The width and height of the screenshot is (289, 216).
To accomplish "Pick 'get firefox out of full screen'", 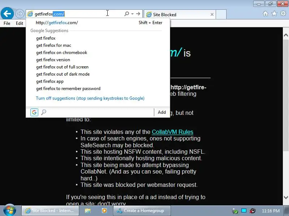I will click(98, 67).
